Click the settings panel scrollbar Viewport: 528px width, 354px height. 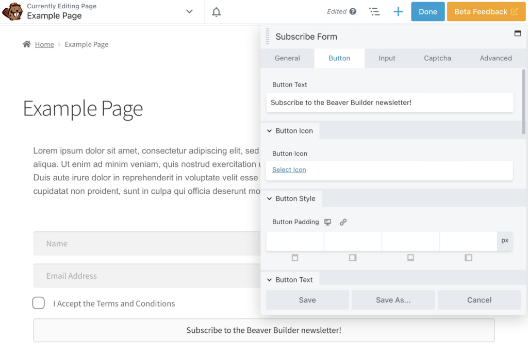click(x=523, y=102)
